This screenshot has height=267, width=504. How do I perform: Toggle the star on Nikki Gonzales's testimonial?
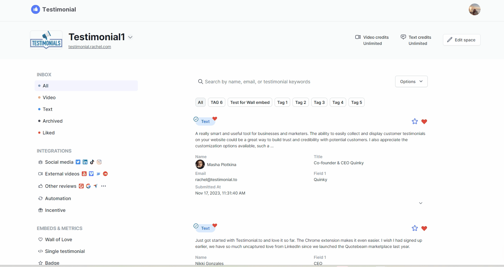(415, 228)
